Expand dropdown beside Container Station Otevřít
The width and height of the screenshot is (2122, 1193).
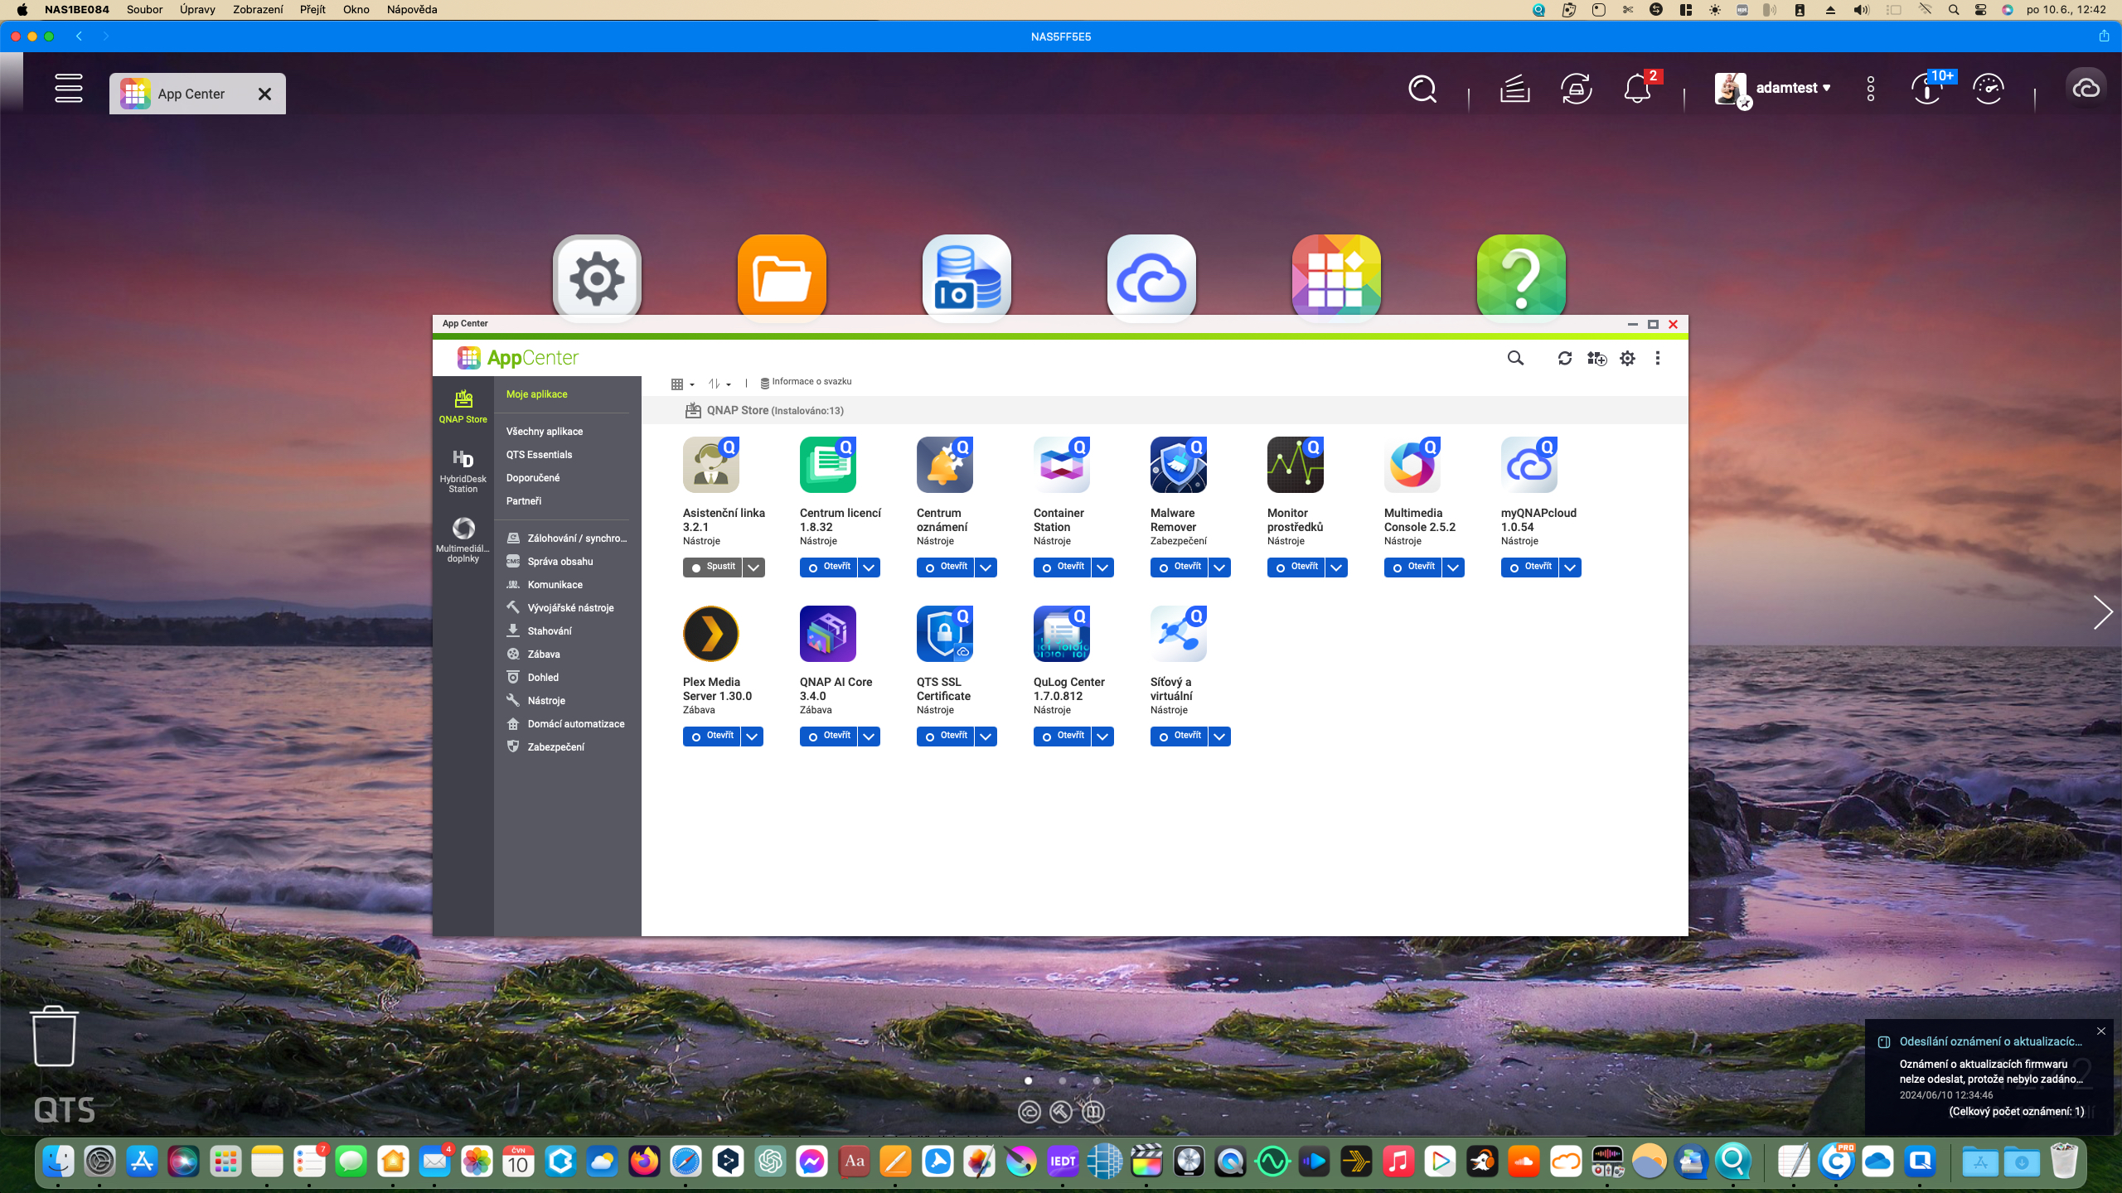[1102, 568]
